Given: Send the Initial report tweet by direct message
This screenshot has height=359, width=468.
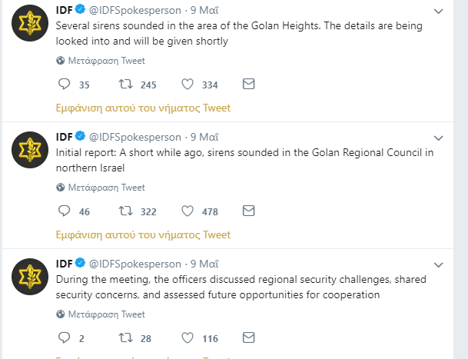Looking at the screenshot, I should (x=248, y=211).
